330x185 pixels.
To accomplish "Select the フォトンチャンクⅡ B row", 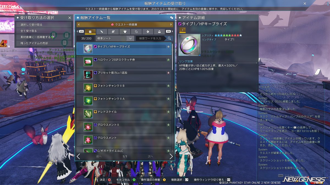I will pos(124,88).
